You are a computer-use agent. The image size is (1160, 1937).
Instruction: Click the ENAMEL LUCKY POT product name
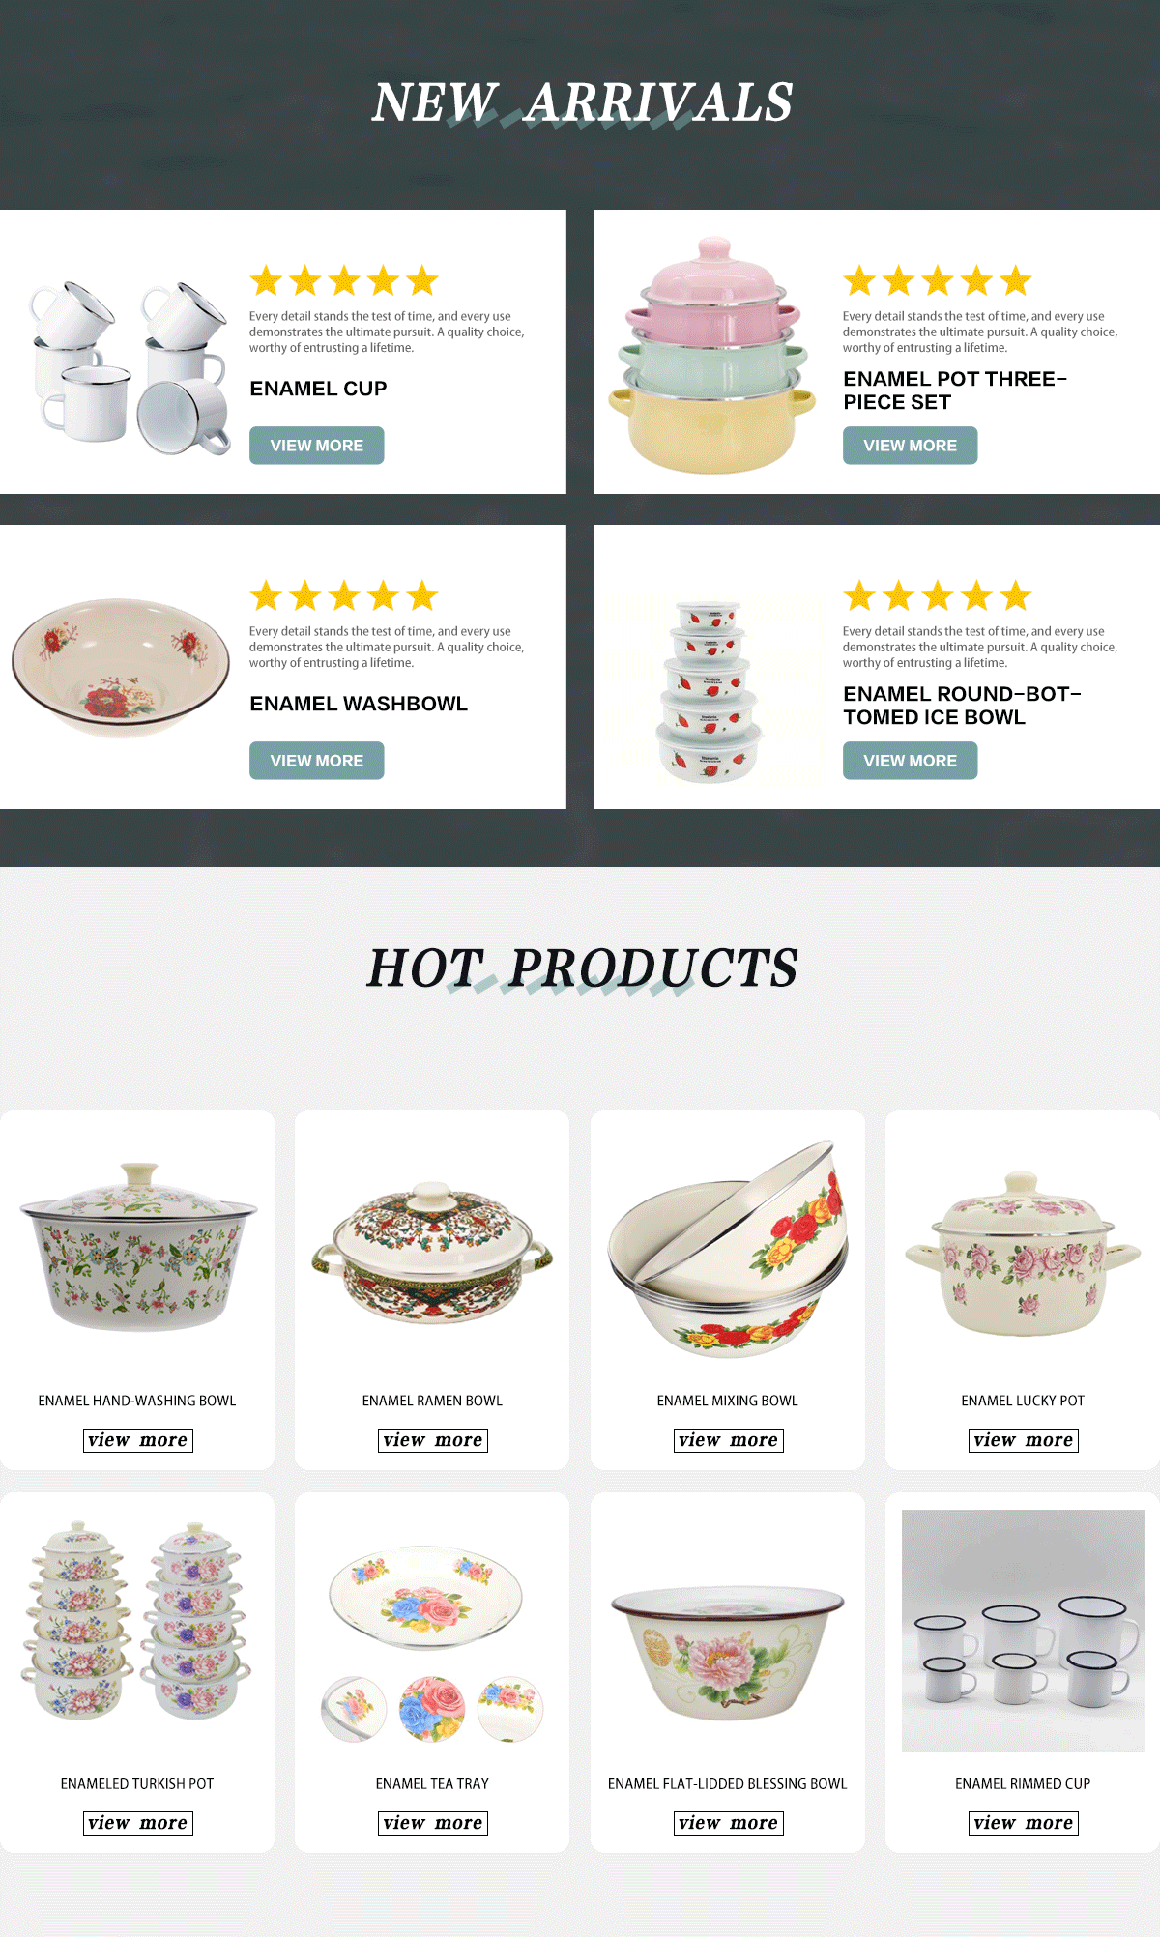pyautogui.click(x=1023, y=1401)
